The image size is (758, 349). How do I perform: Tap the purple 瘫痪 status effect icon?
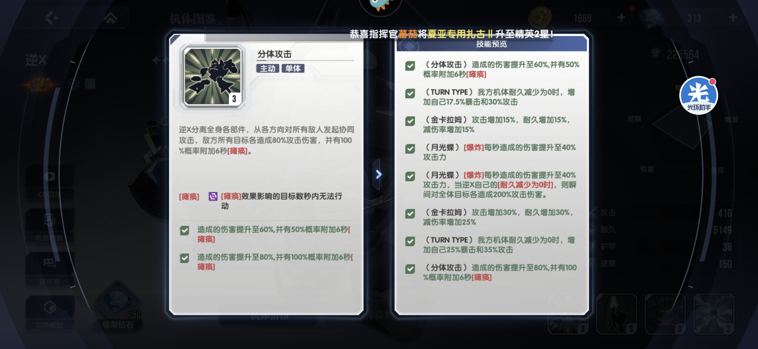[213, 196]
